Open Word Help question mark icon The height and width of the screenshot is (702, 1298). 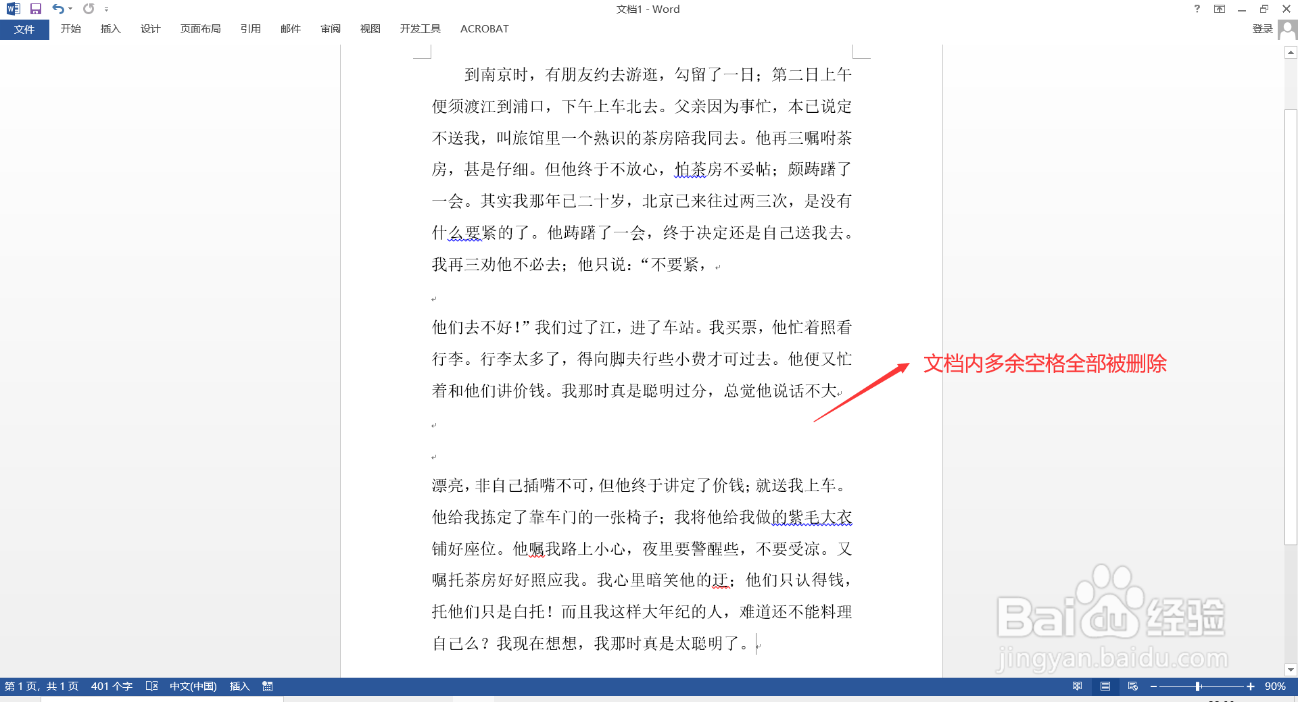[x=1197, y=9]
